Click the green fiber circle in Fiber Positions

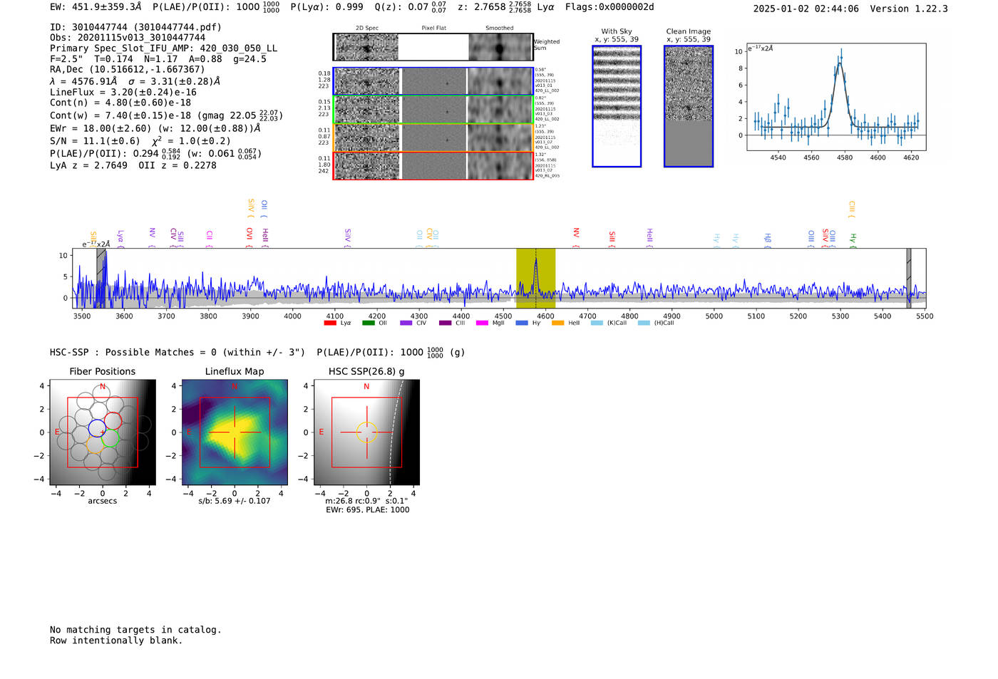coord(110,438)
